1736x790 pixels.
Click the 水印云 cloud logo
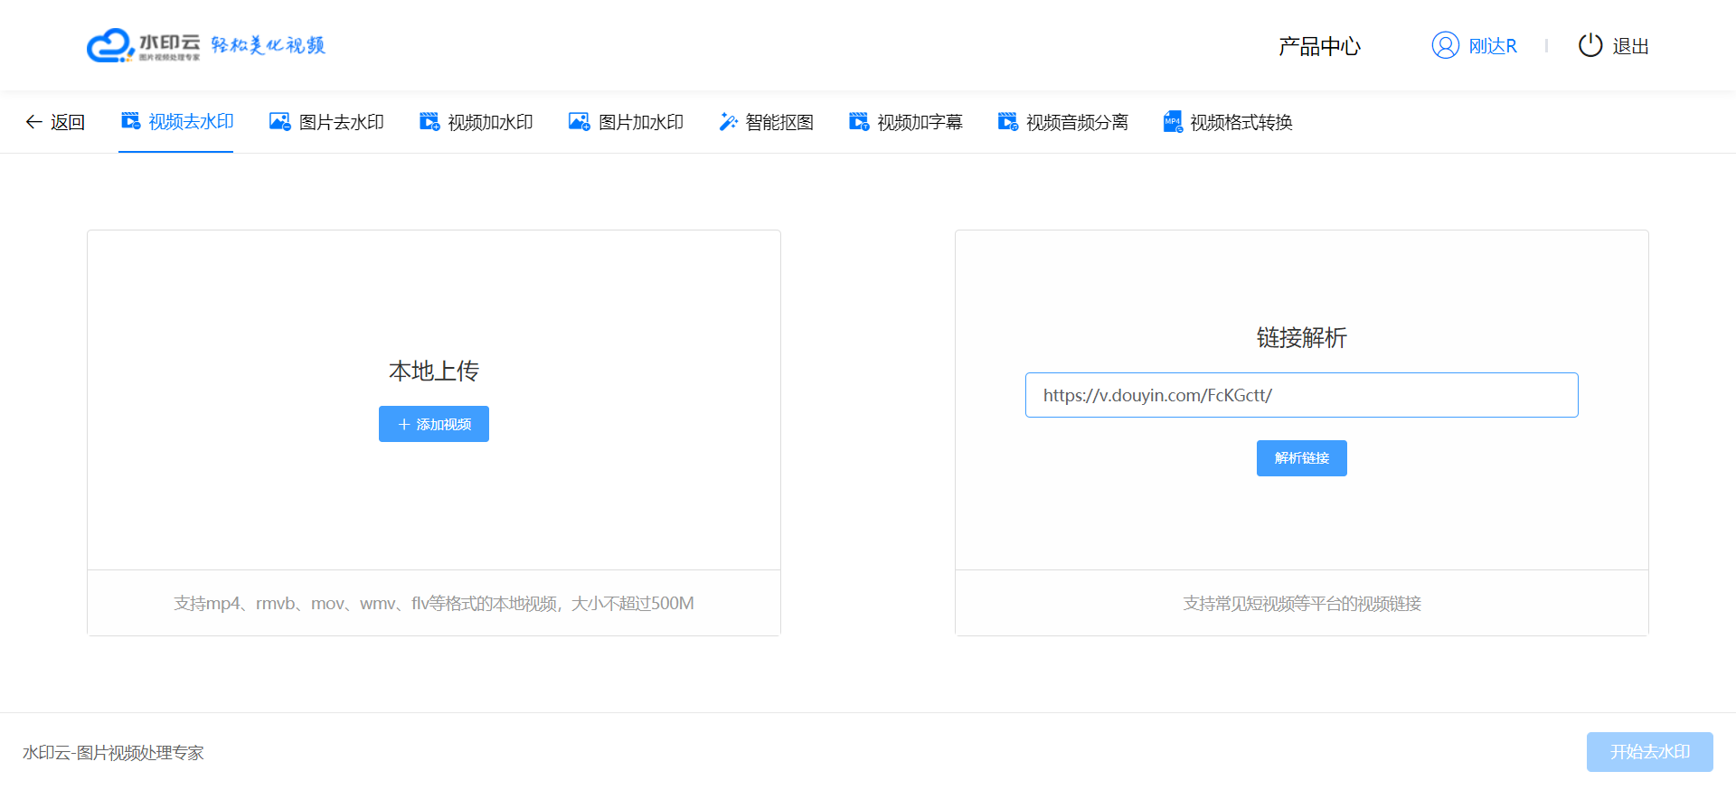point(143,45)
